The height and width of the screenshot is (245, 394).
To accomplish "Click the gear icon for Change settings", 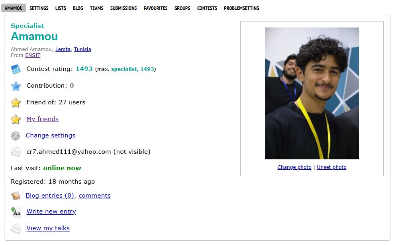I will (16, 136).
